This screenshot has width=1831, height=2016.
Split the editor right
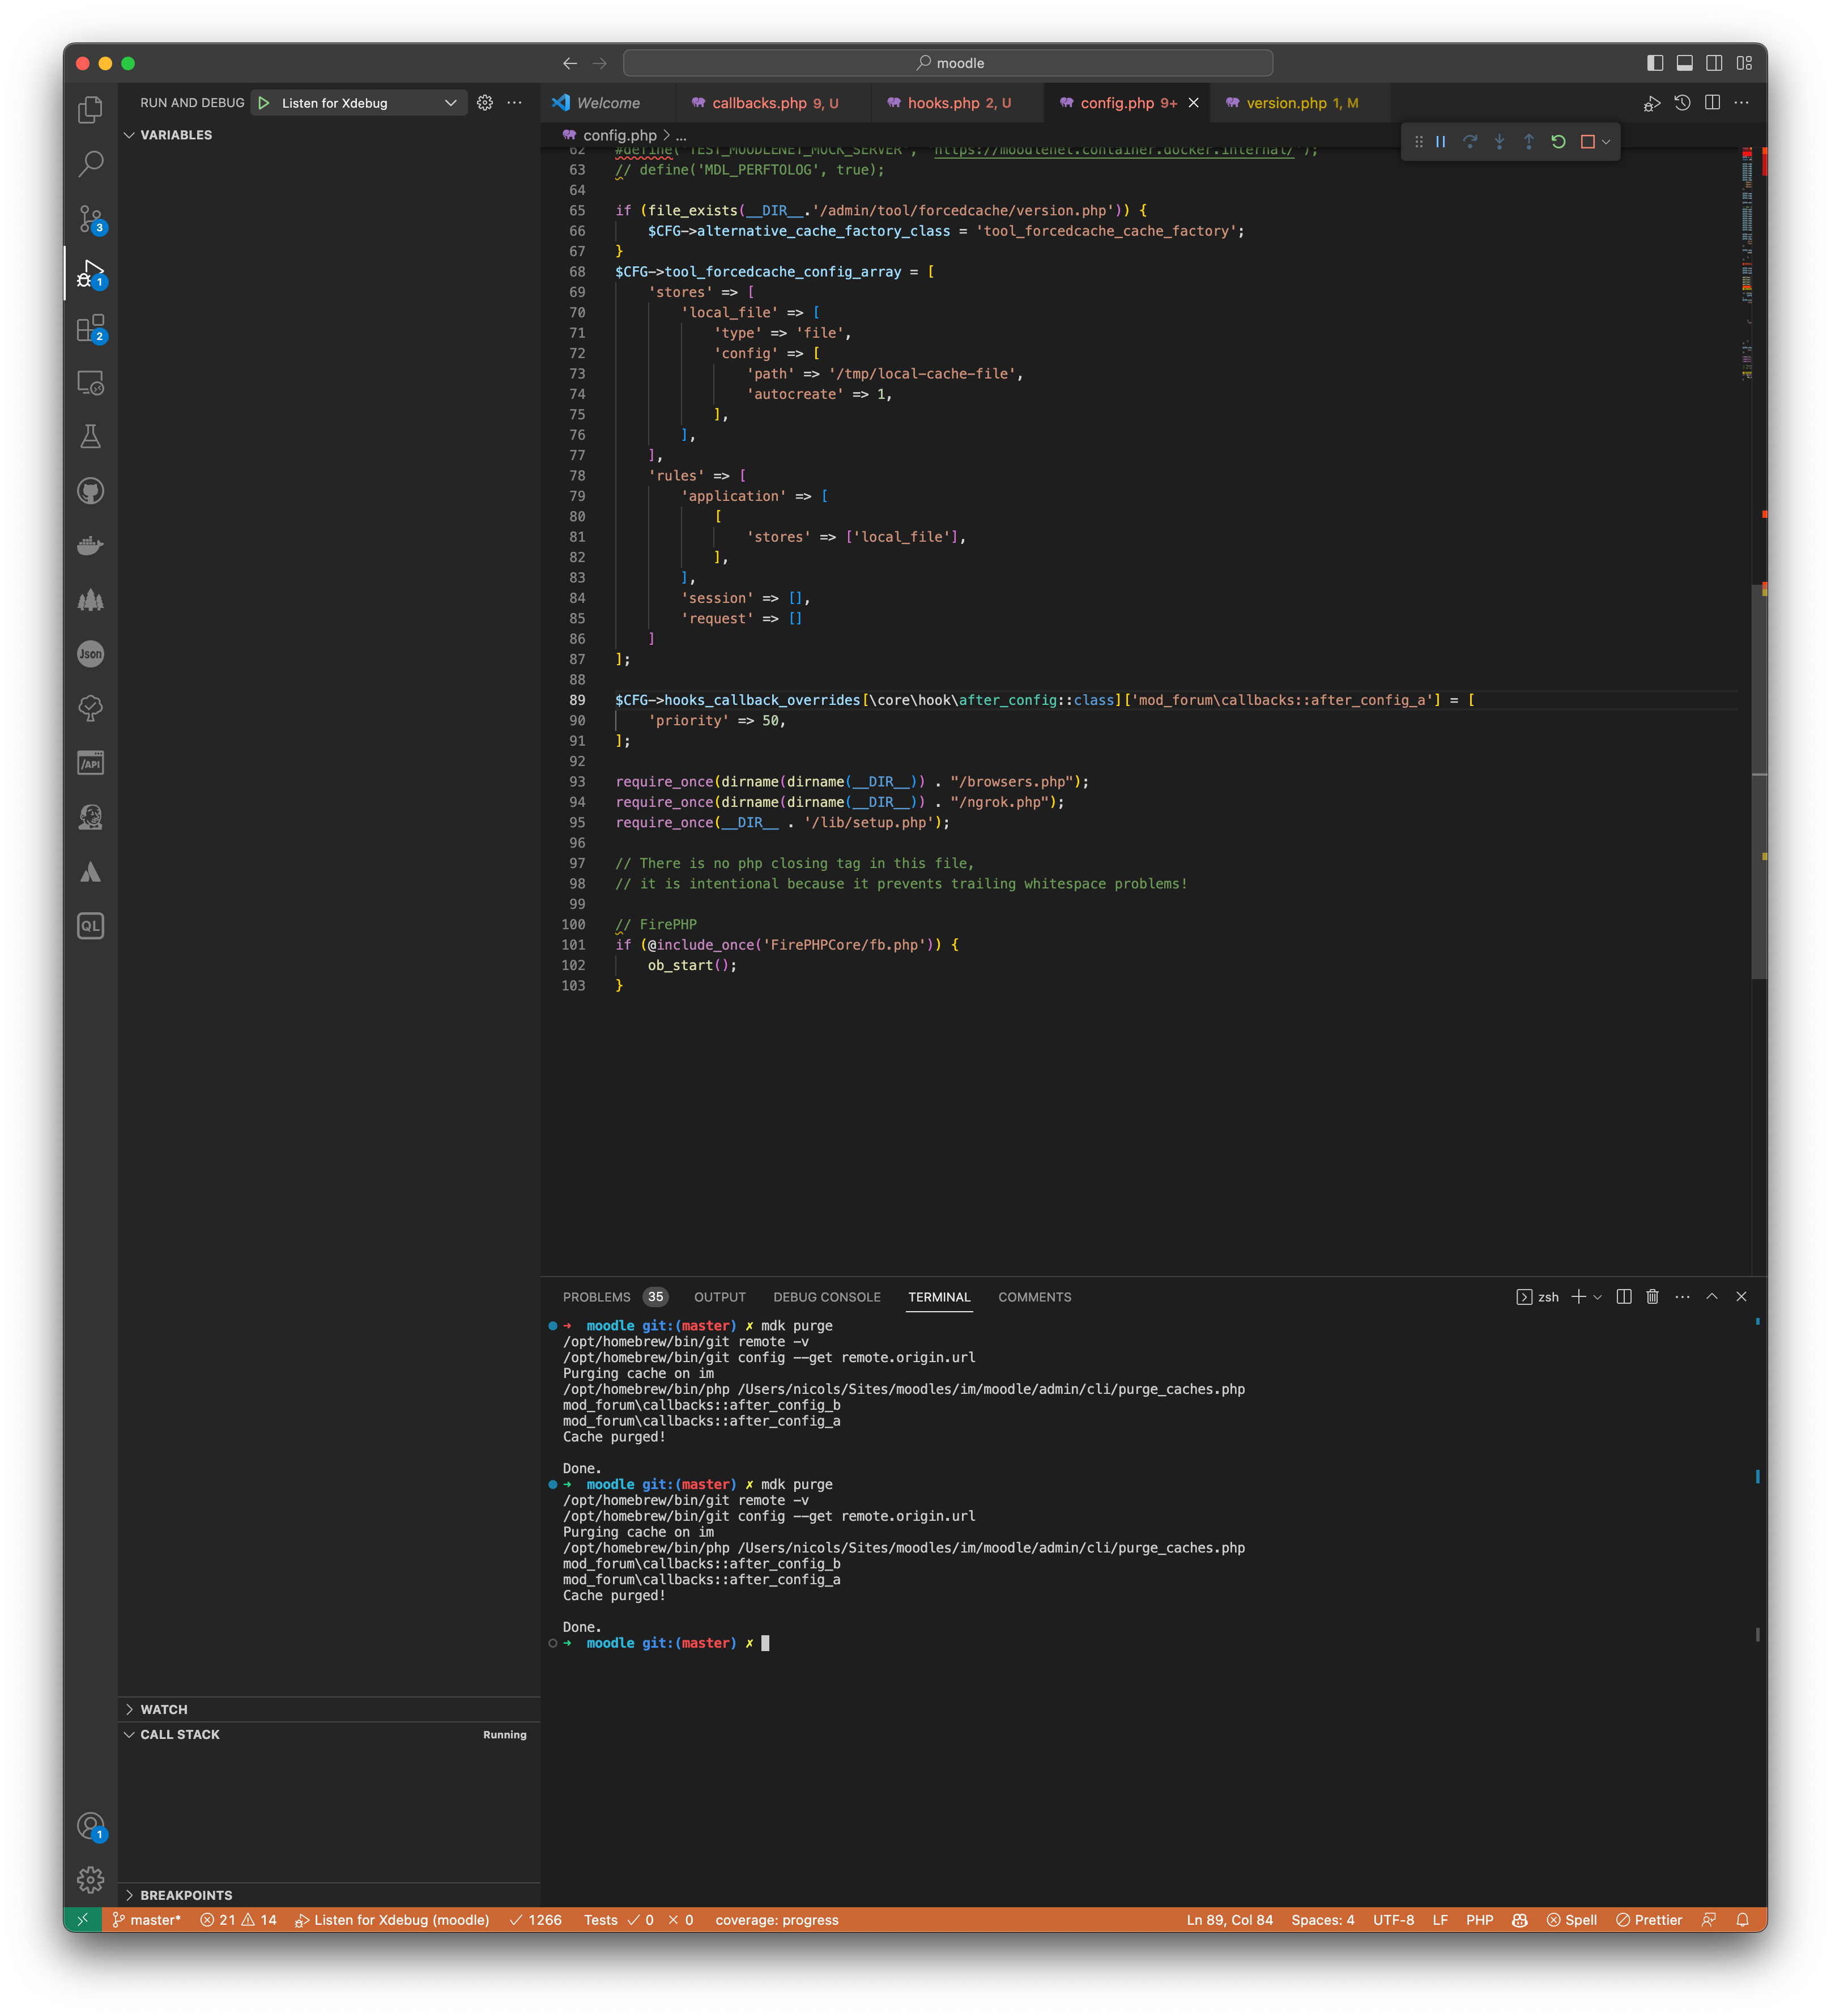click(1712, 103)
